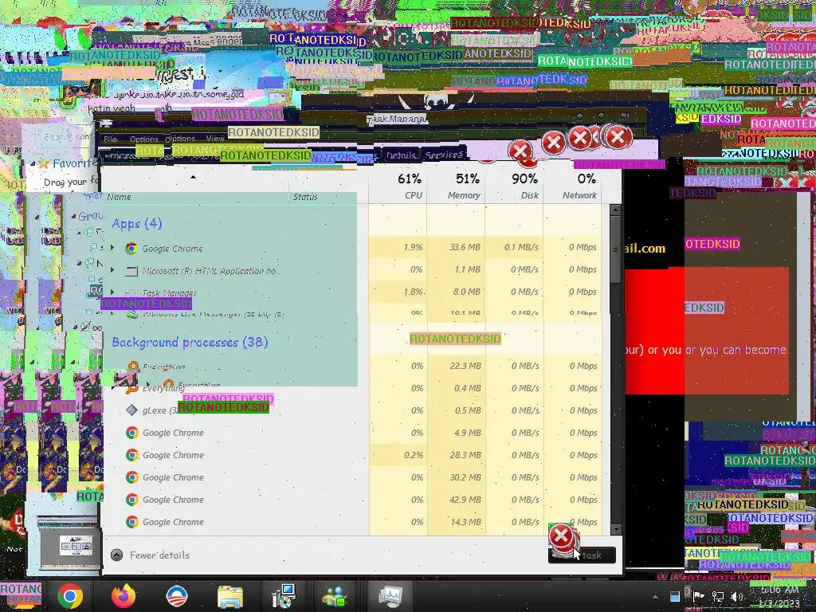The height and width of the screenshot is (612, 816).
Task: Sort by the Disk column header
Action: (514, 185)
